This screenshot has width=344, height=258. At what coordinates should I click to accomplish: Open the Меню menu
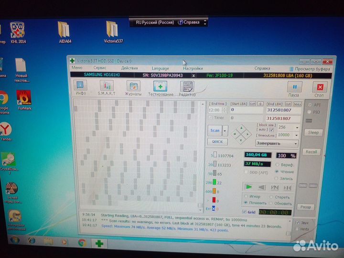click(x=77, y=67)
